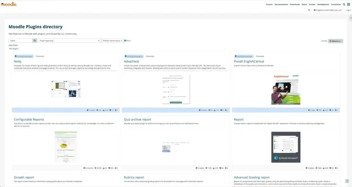Click Nolej's release date rocket icon

point(88,110)
